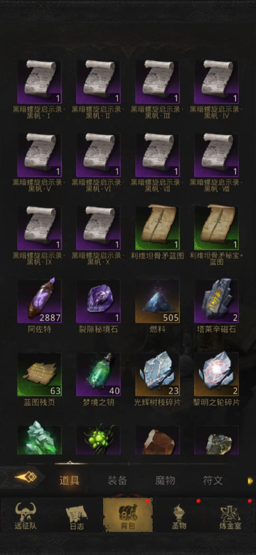
Task: Select the 光辉树枝碎片 item
Action: click(157, 374)
